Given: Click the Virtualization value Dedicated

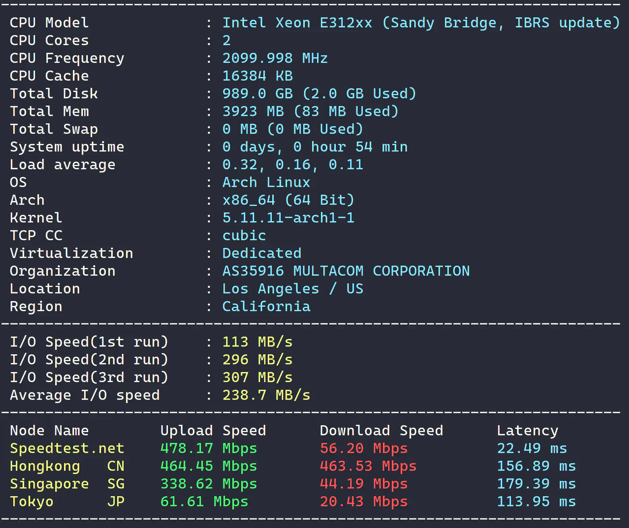Looking at the screenshot, I should 261,253.
